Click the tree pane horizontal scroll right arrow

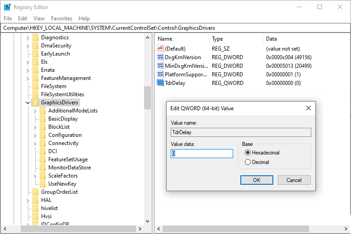coord(140,229)
